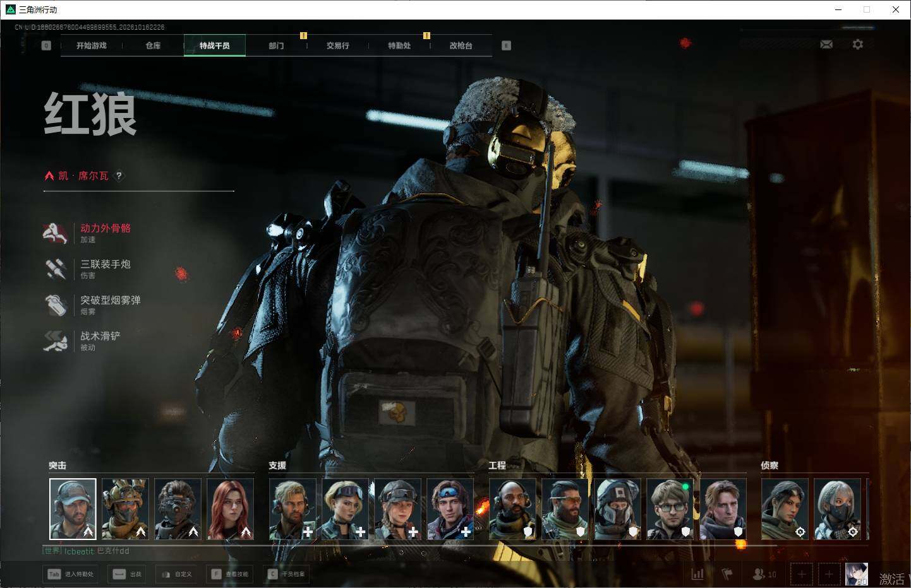Open the player avatar profile picture
The height and width of the screenshot is (588, 911).
(x=857, y=574)
